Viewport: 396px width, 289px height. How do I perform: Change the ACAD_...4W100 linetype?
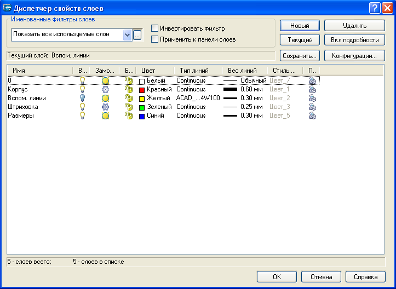click(198, 98)
